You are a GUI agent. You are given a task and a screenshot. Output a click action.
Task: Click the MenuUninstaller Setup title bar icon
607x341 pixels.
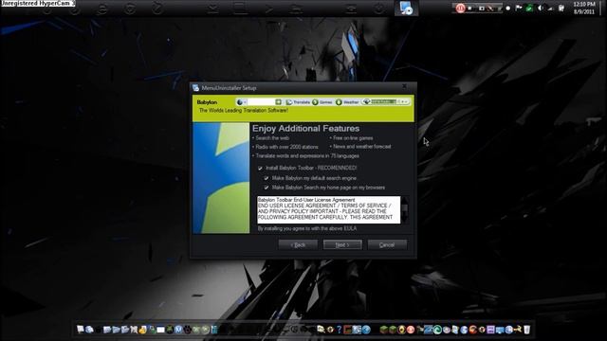pos(196,88)
